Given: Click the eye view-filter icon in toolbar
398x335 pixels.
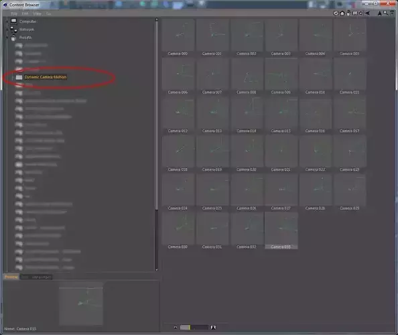Looking at the screenshot, I should click(x=336, y=13).
